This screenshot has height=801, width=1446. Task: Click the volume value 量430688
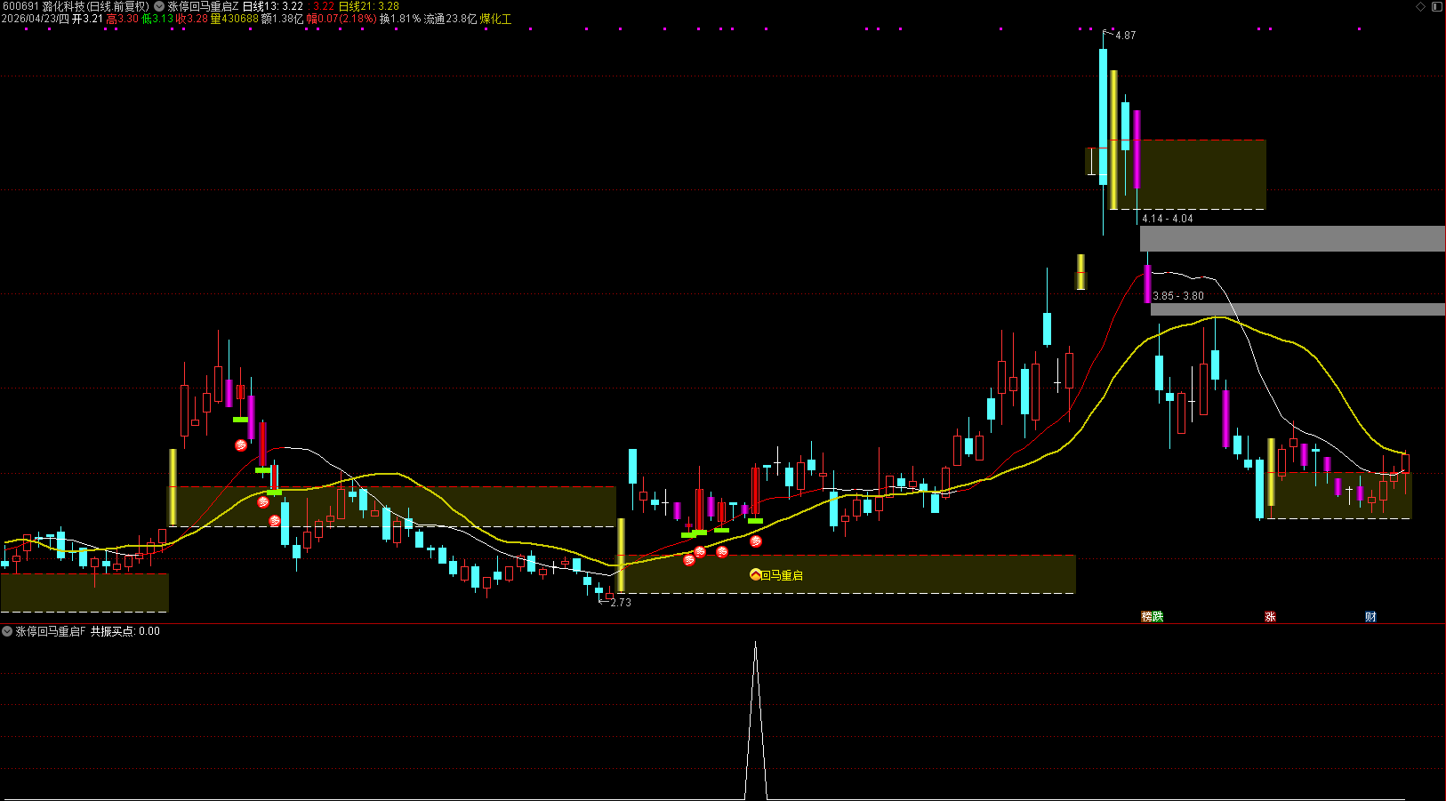point(234,19)
